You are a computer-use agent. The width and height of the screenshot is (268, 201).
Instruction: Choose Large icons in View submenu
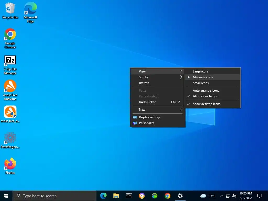click(212, 71)
